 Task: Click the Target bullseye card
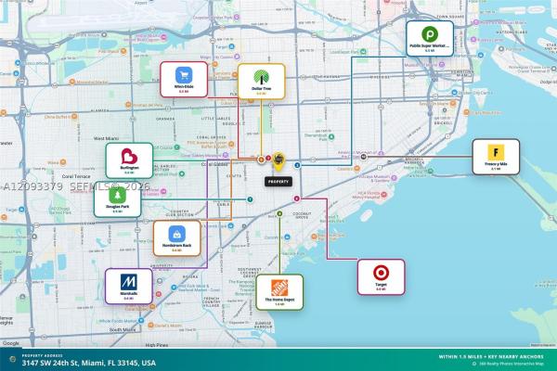pyautogui.click(x=382, y=277)
